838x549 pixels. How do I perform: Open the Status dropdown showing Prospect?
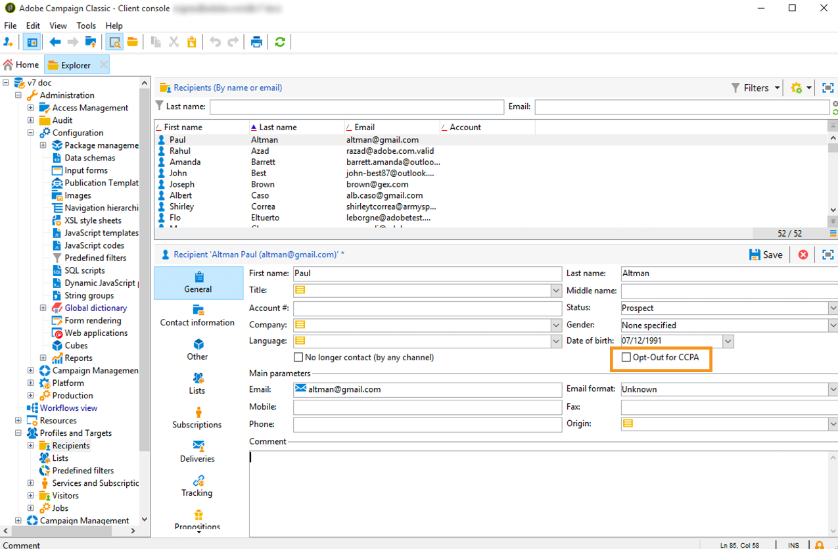pos(832,308)
